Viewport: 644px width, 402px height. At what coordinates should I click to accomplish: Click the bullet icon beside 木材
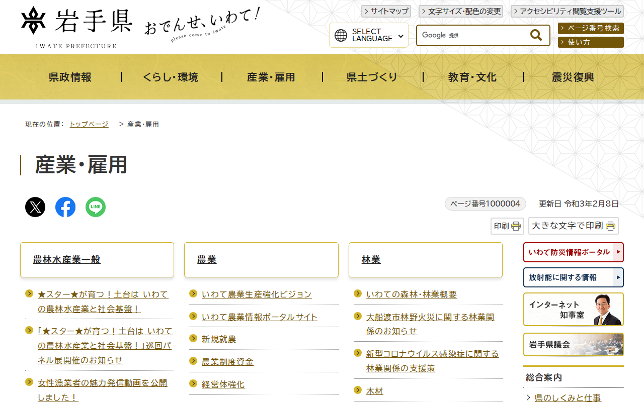[x=358, y=390]
